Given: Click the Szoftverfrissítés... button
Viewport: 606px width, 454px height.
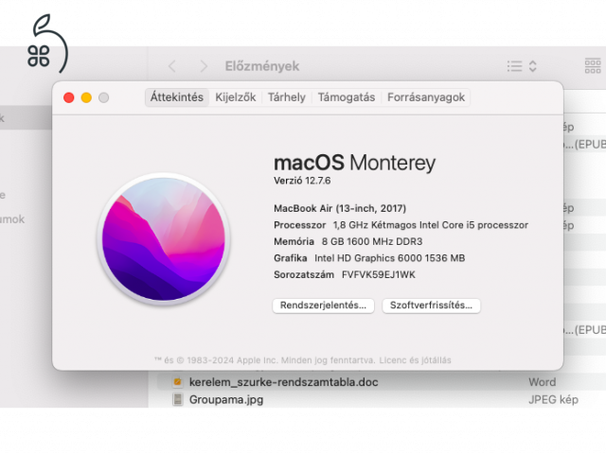Looking at the screenshot, I should click(x=431, y=306).
